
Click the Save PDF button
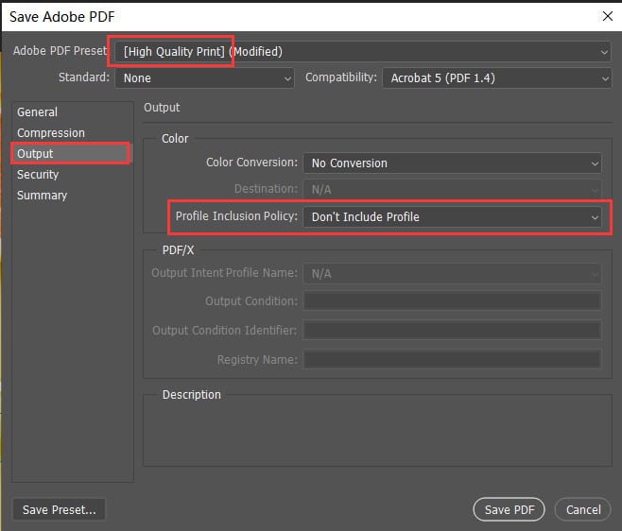pos(509,509)
